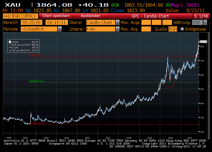
Task: Click the Quelle BGN field
Action: [x=173, y=29]
